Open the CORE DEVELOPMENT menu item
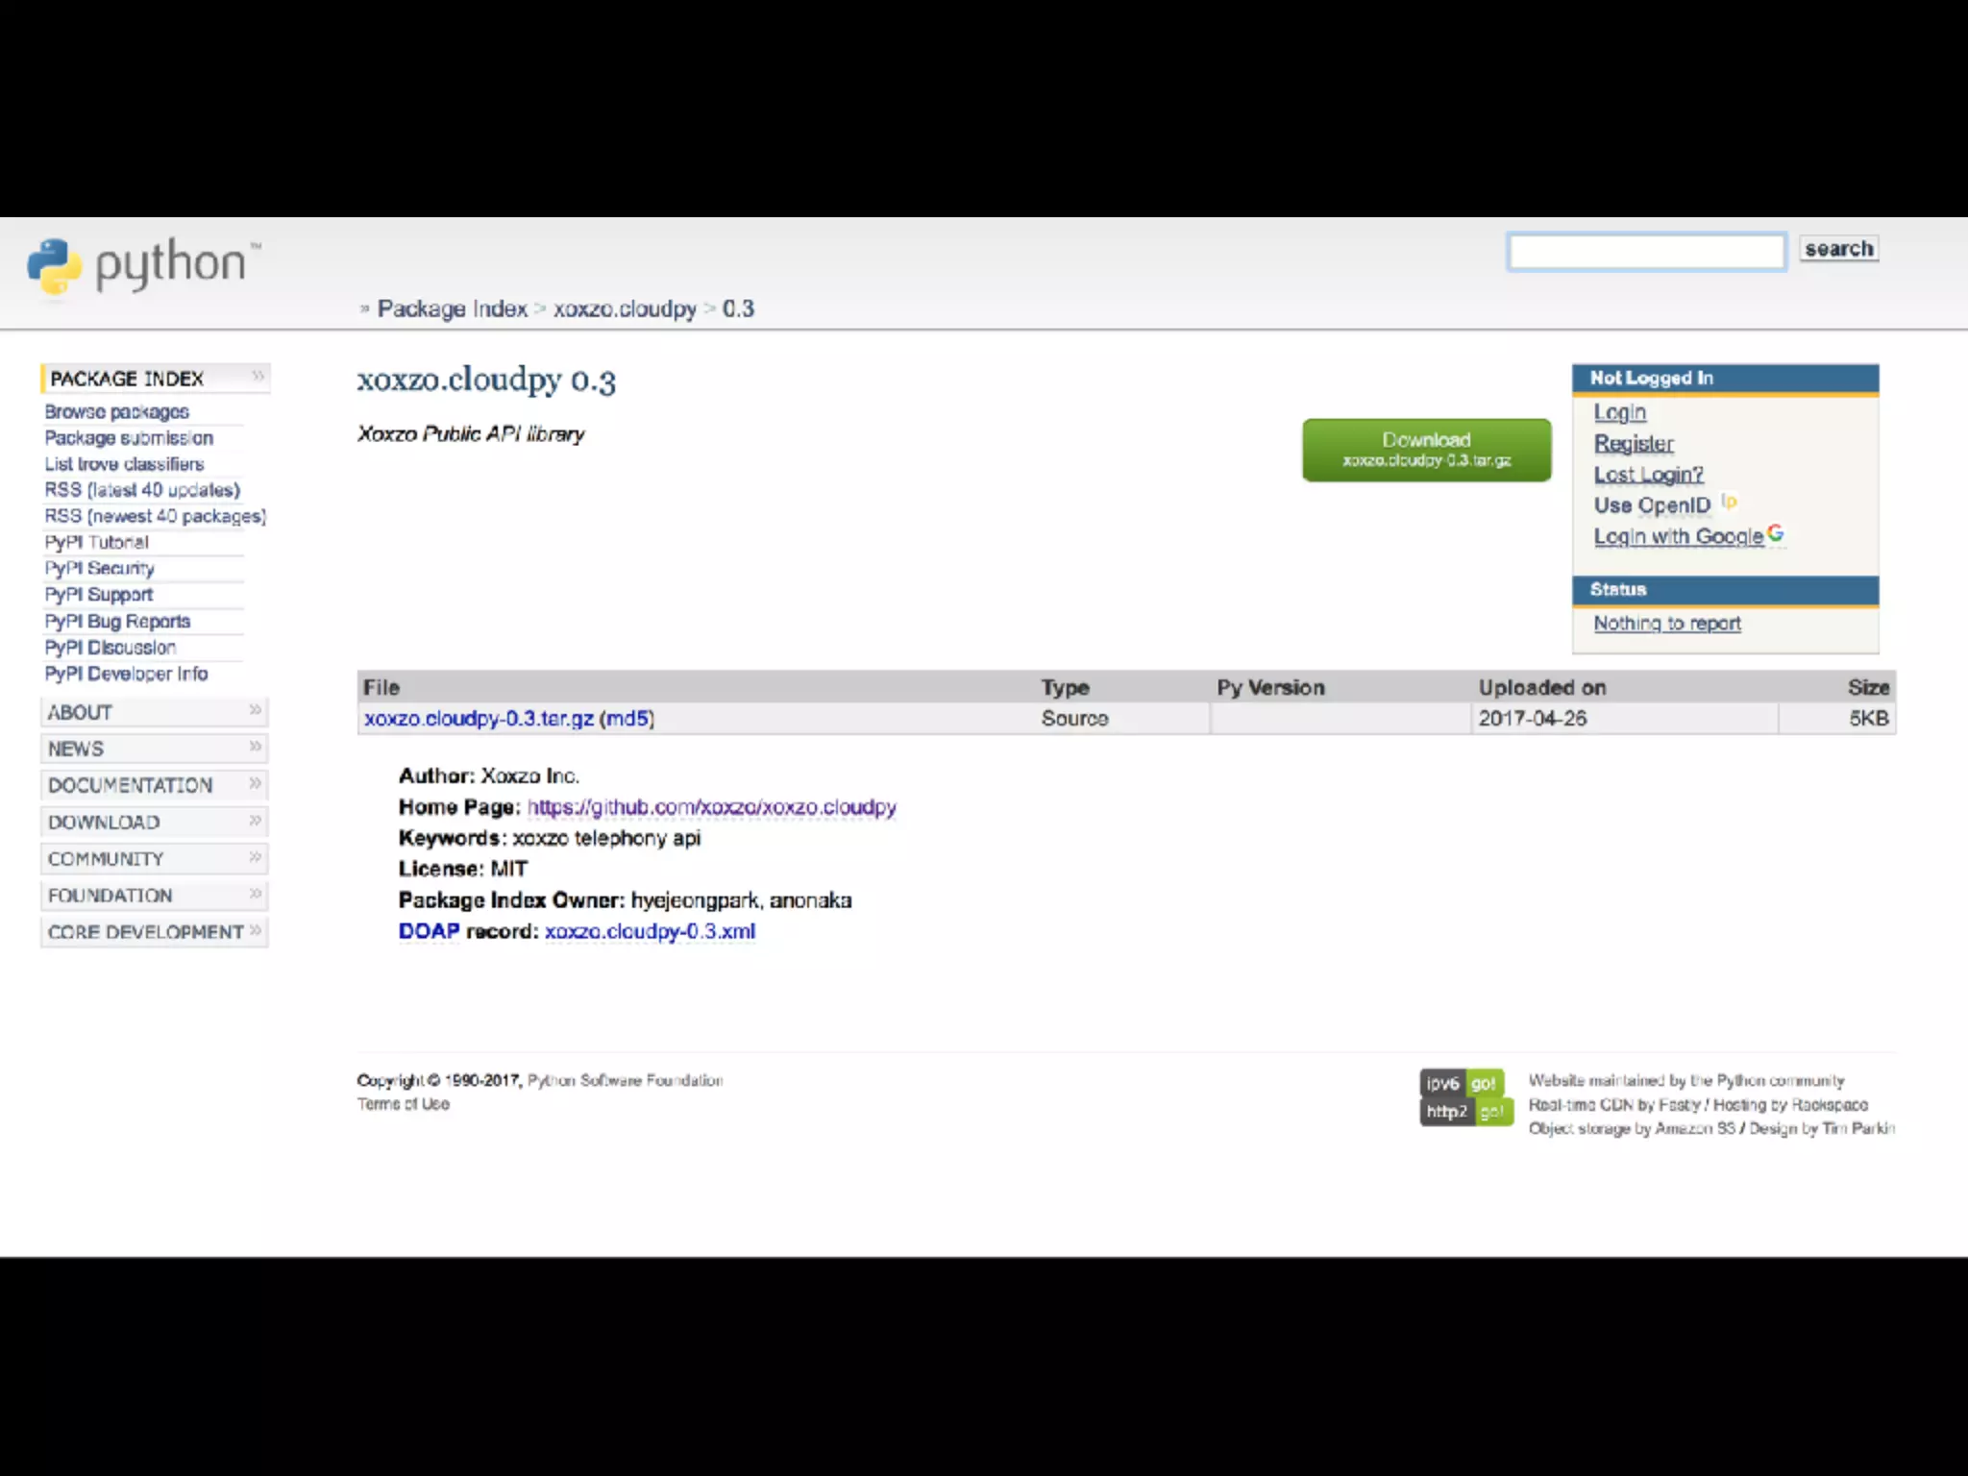The width and height of the screenshot is (1968, 1476). [x=154, y=932]
